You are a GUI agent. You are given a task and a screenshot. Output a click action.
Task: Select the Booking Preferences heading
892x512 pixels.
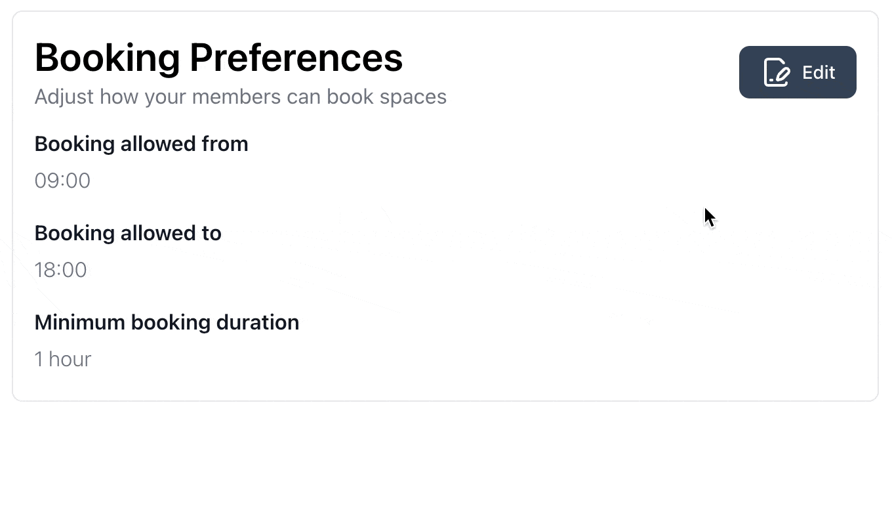click(x=218, y=57)
